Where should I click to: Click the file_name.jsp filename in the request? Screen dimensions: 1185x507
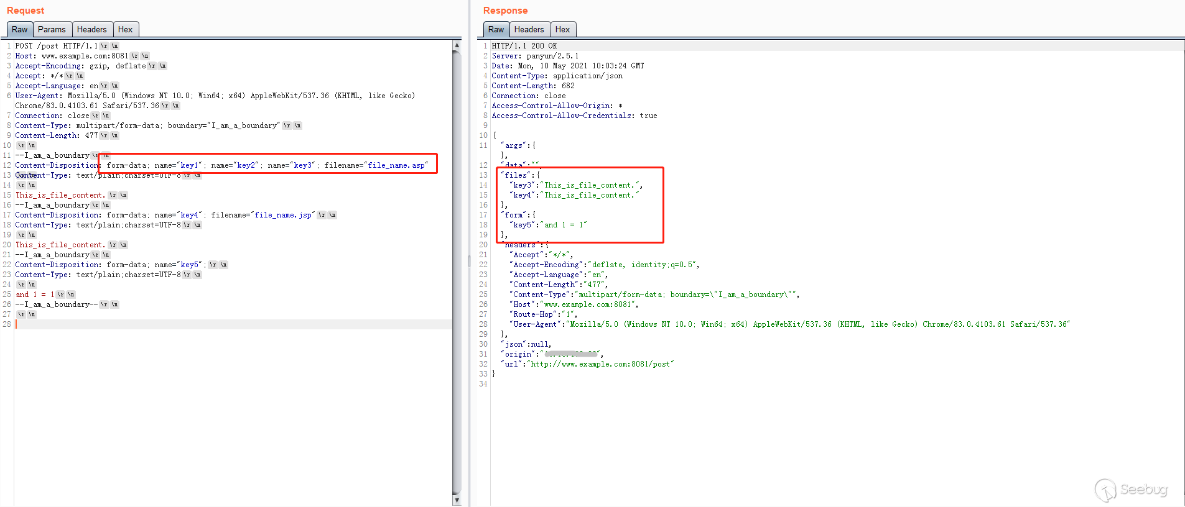point(283,215)
